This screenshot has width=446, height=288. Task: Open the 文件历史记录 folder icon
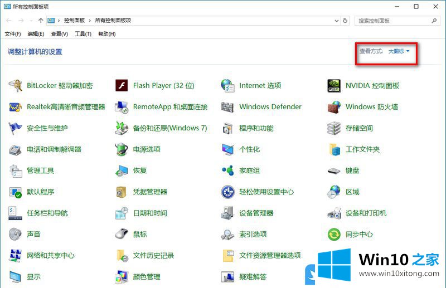click(x=122, y=256)
